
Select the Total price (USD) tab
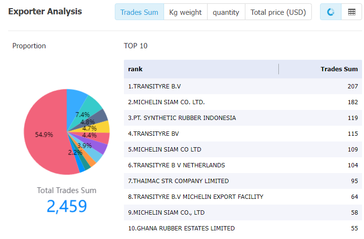pyautogui.click(x=278, y=12)
